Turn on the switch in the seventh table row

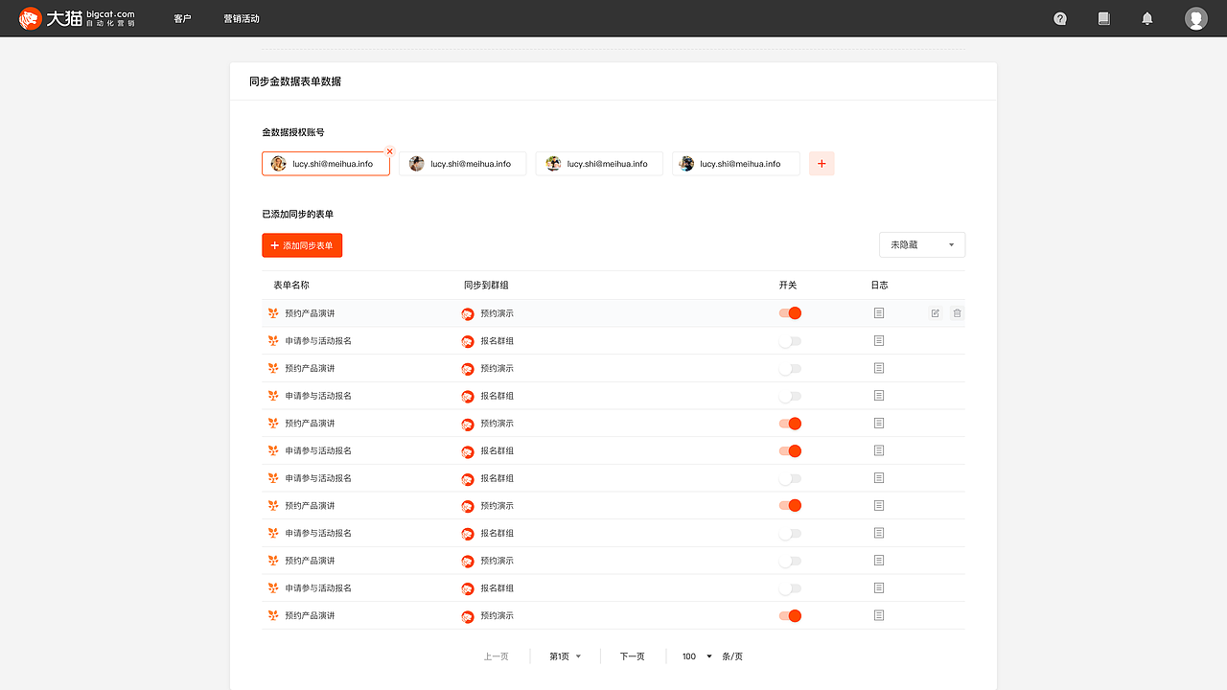coord(790,478)
